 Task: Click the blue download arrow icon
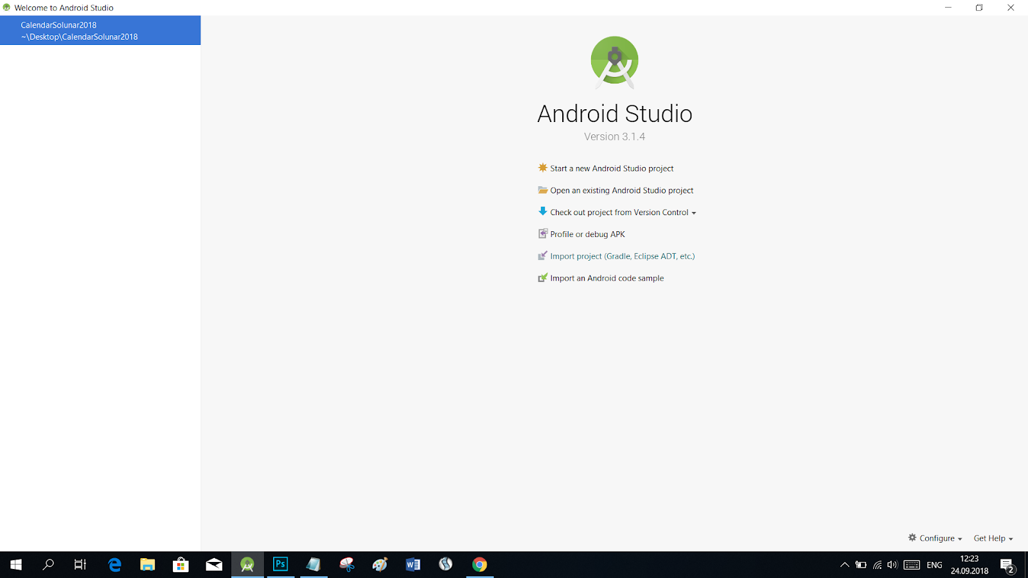[543, 211]
